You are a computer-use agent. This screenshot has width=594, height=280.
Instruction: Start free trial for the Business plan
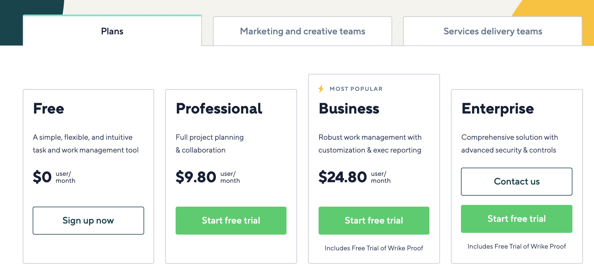coord(374,221)
